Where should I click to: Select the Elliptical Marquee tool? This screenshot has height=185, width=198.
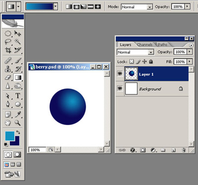point(8,34)
